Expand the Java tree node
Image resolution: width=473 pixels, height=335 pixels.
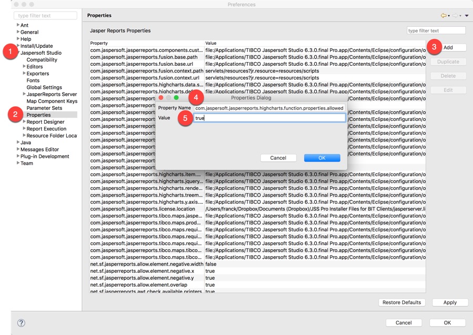pyautogui.click(x=18, y=142)
